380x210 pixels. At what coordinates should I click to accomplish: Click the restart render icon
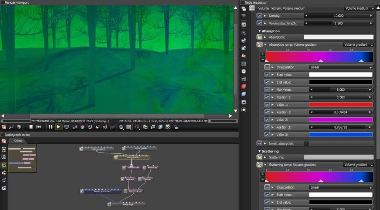[39, 126]
